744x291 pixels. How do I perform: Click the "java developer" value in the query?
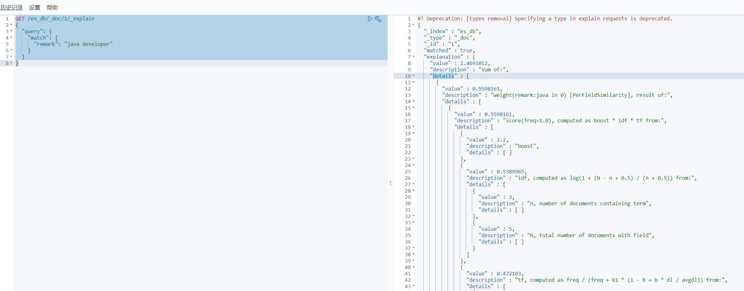(88, 44)
